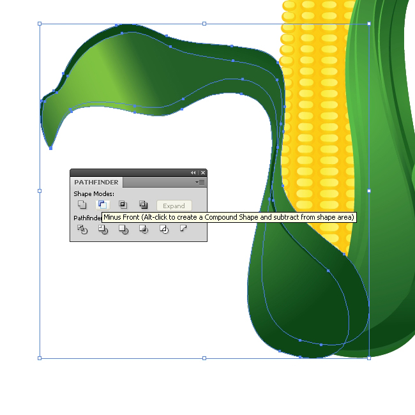
Task: Click the Intersect shape mode icon
Action: (123, 204)
